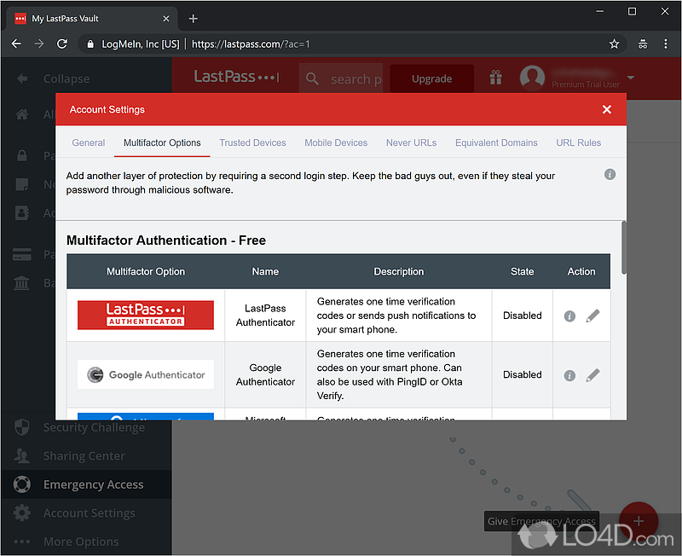Click the site padlock security icon
Image resolution: width=682 pixels, height=556 pixels.
tap(90, 44)
